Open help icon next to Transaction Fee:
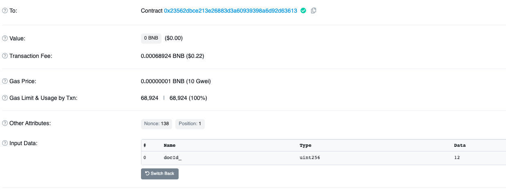 tap(5, 56)
